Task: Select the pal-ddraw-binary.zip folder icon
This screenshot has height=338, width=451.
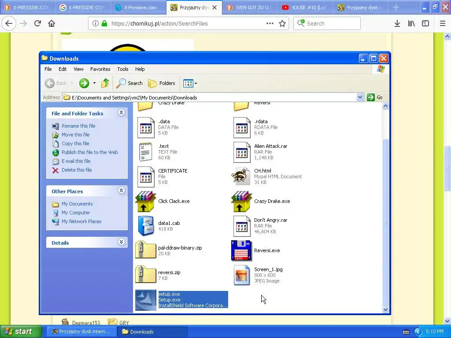Action: point(145,250)
